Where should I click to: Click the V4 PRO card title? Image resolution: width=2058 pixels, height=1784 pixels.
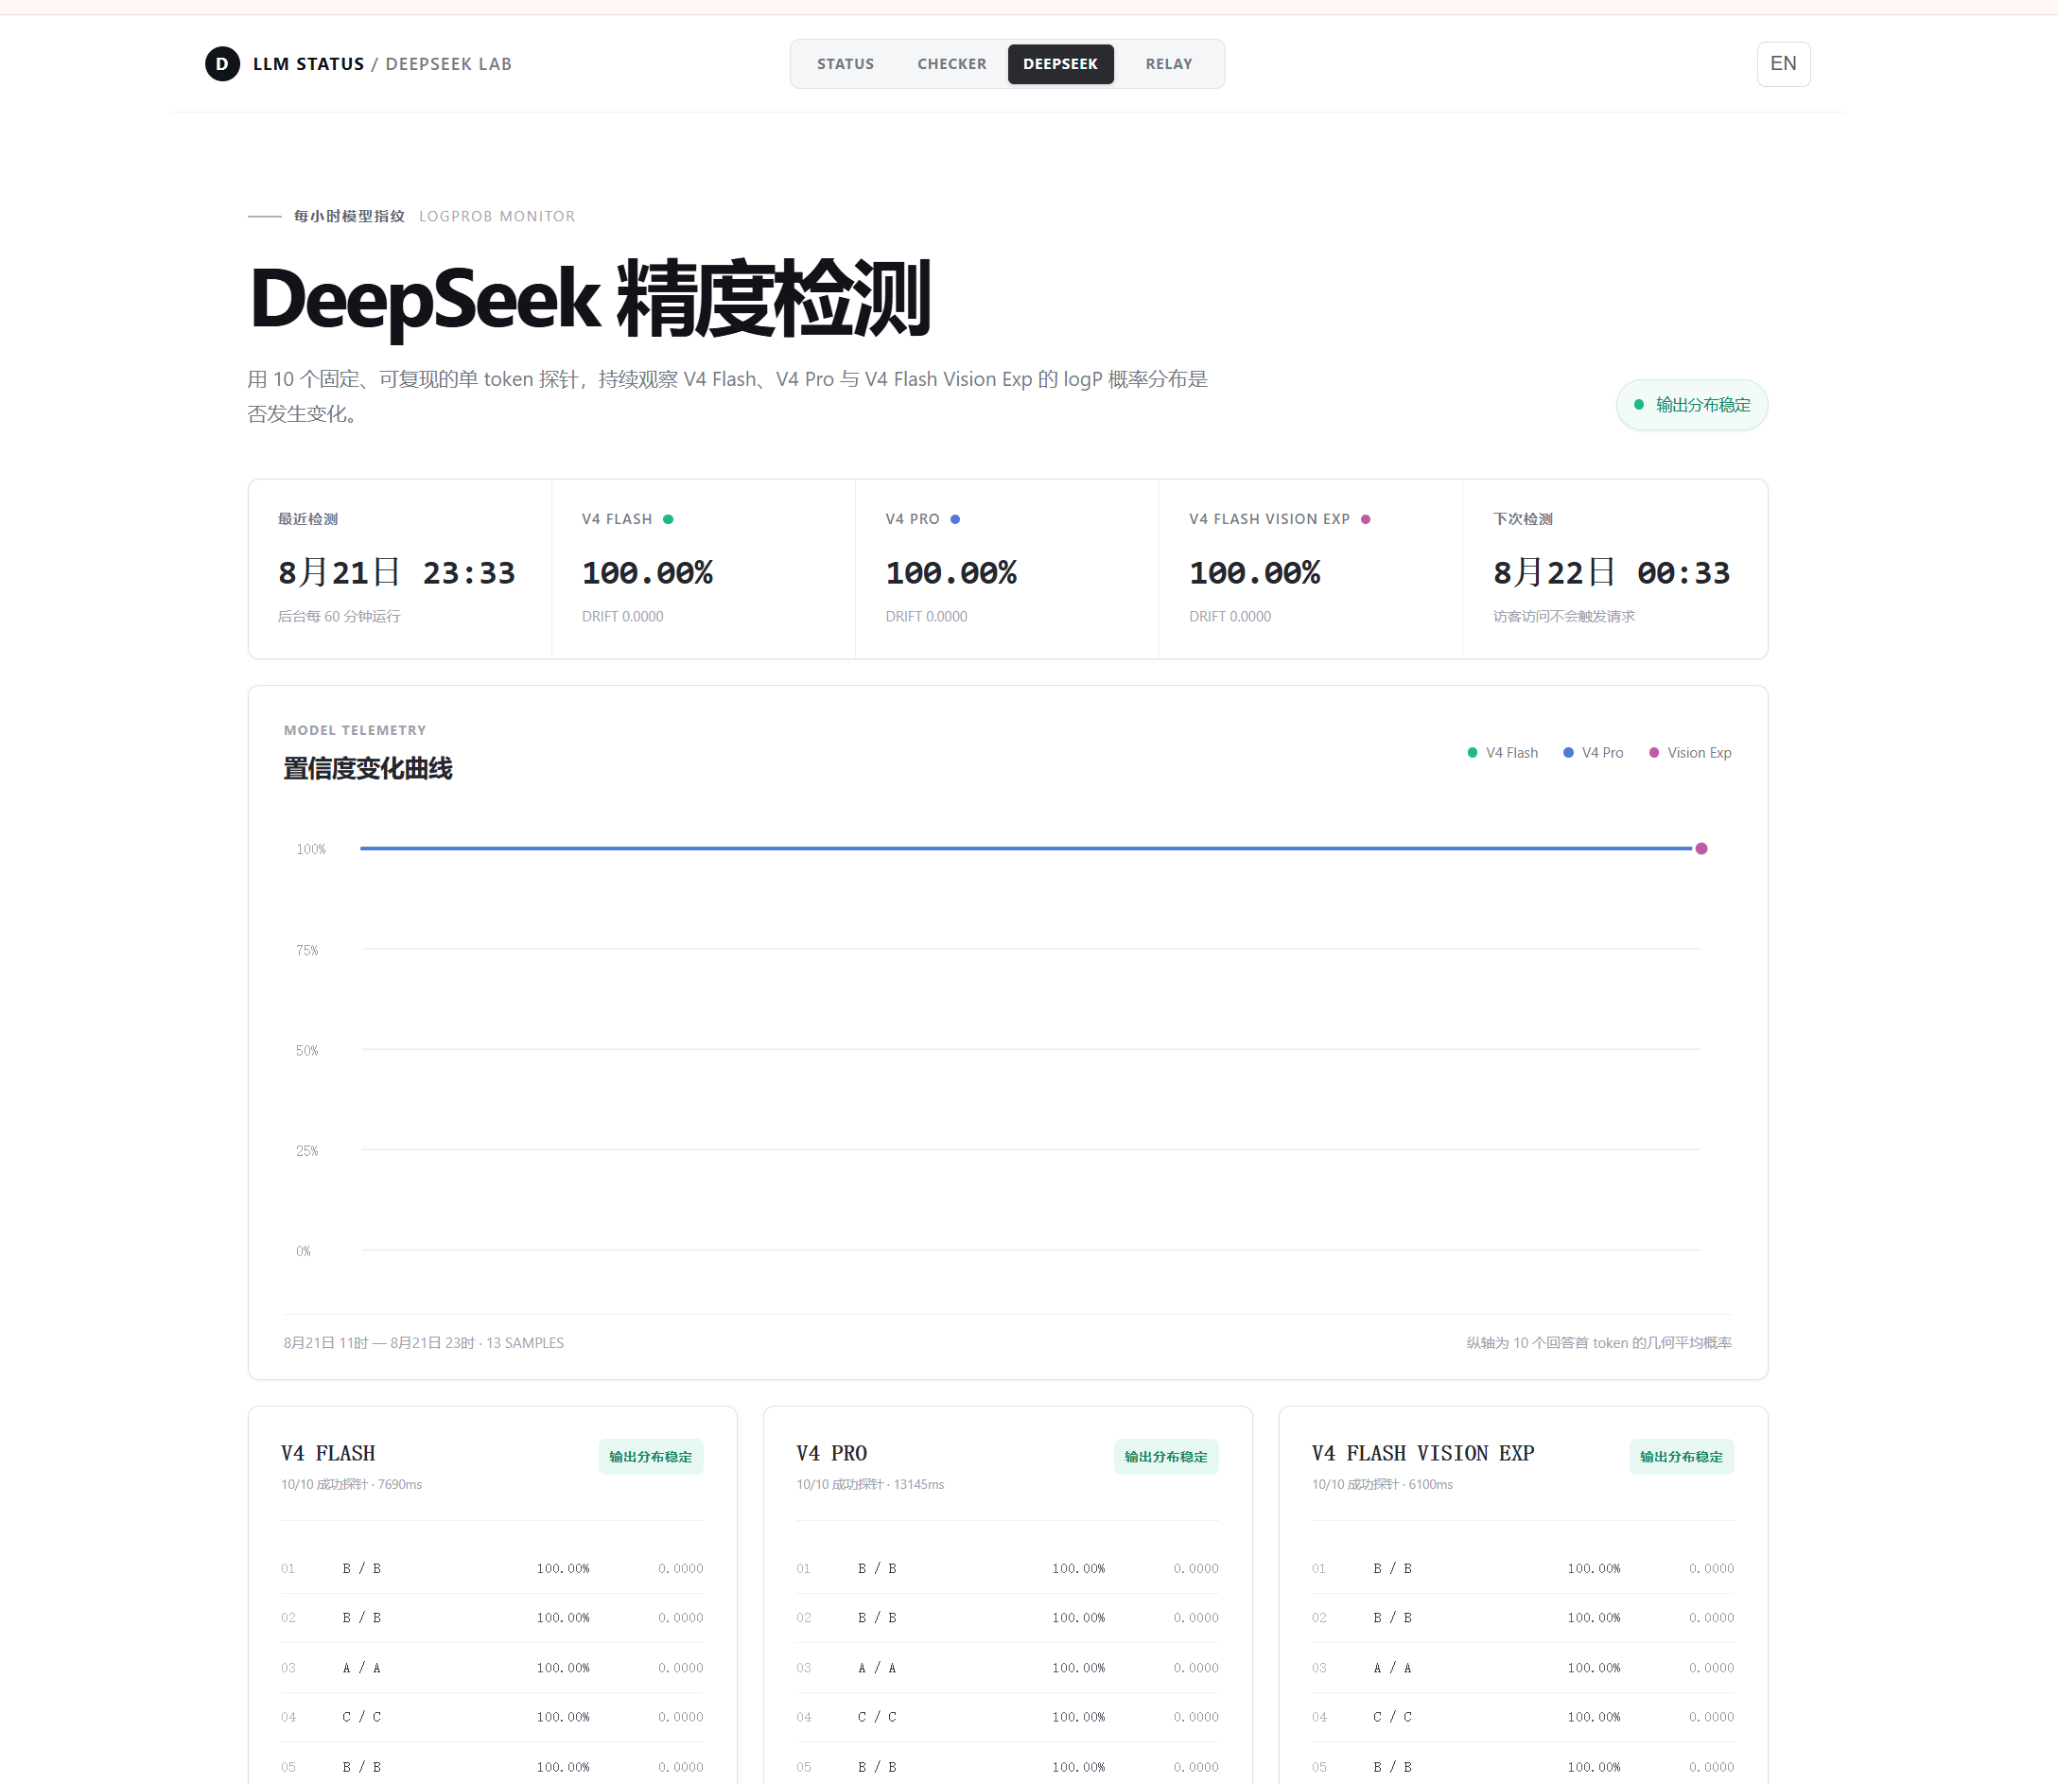point(832,1454)
